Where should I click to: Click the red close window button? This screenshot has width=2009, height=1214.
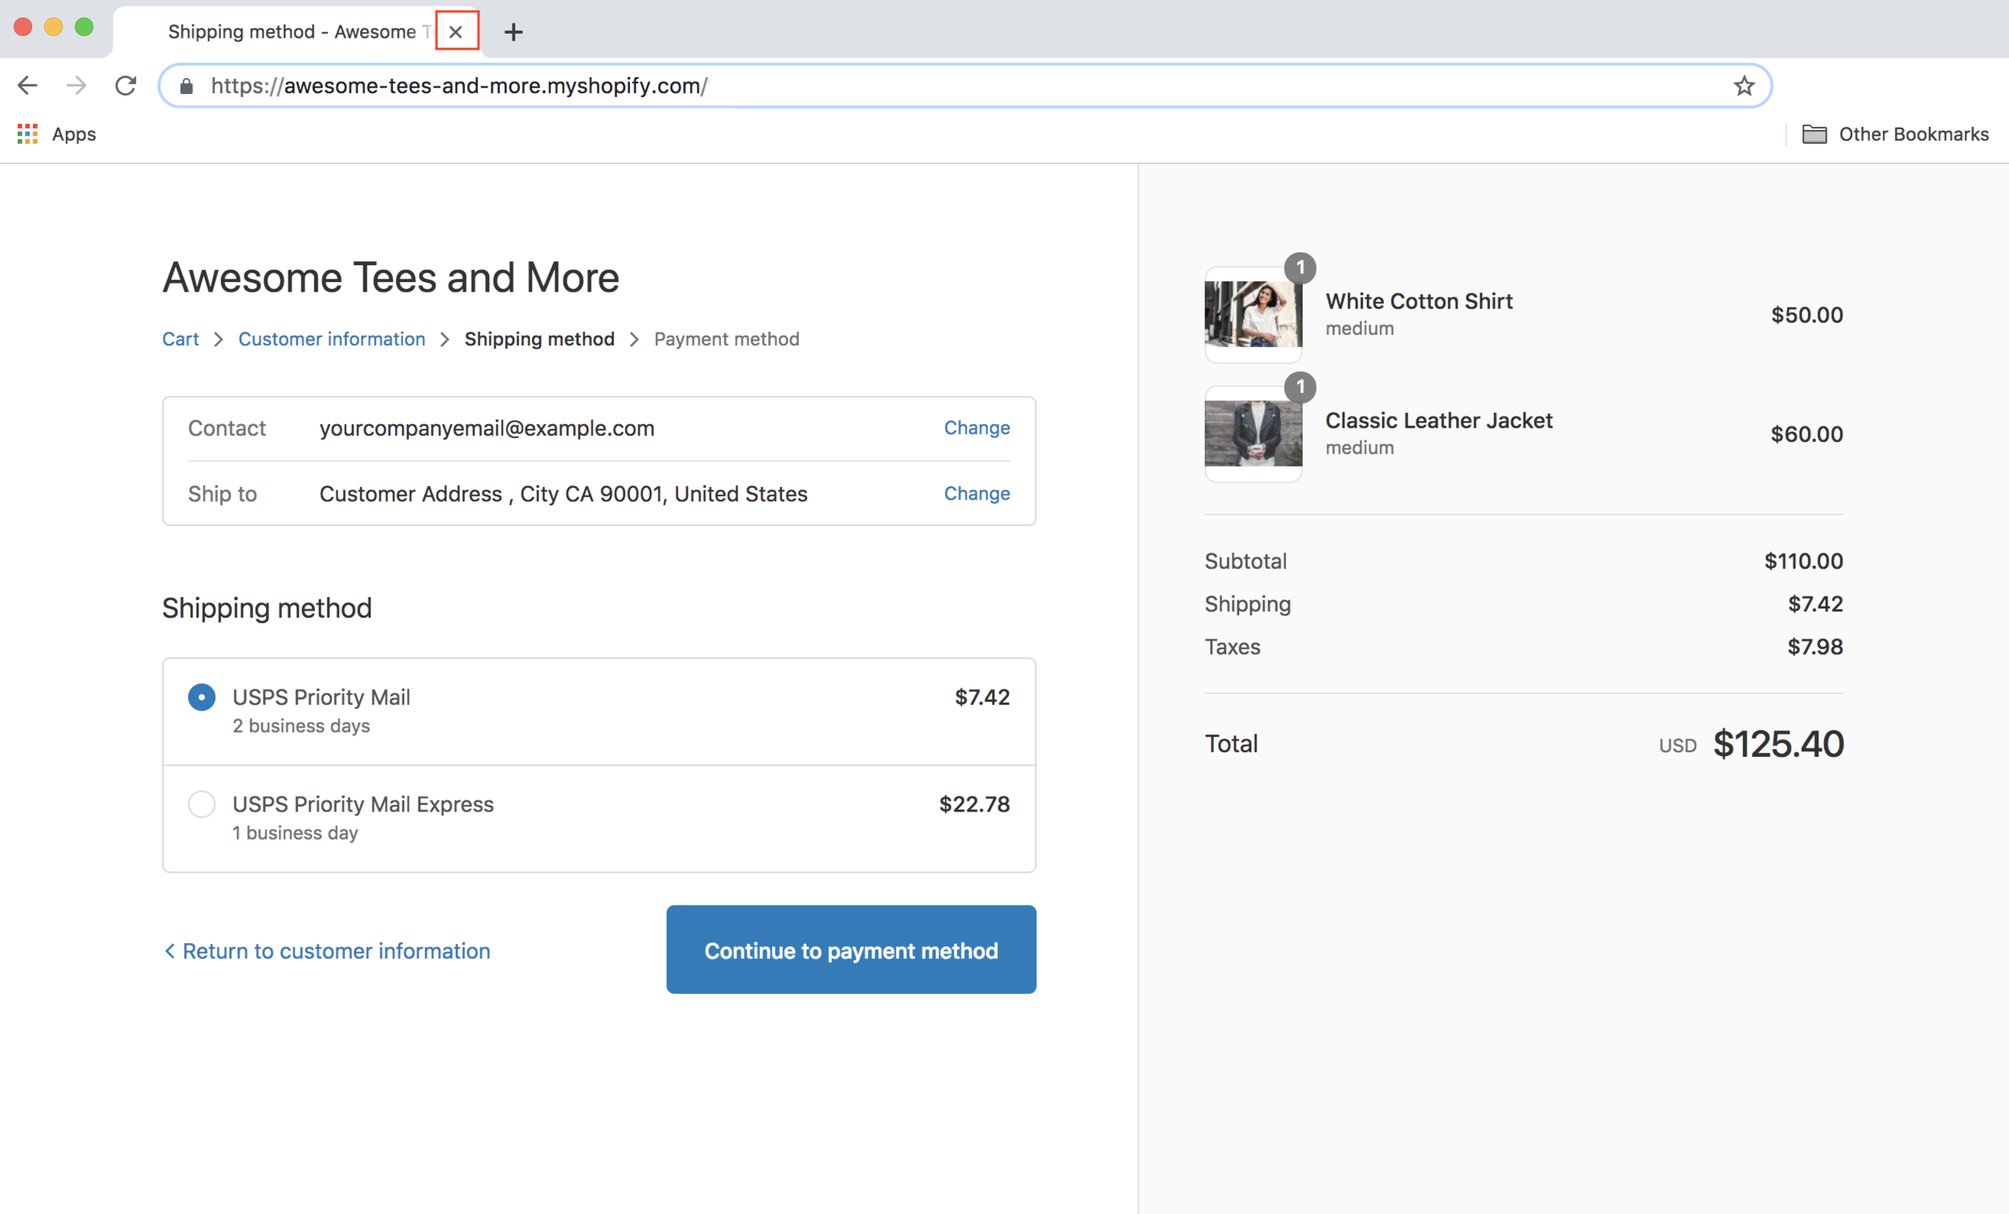click(23, 27)
